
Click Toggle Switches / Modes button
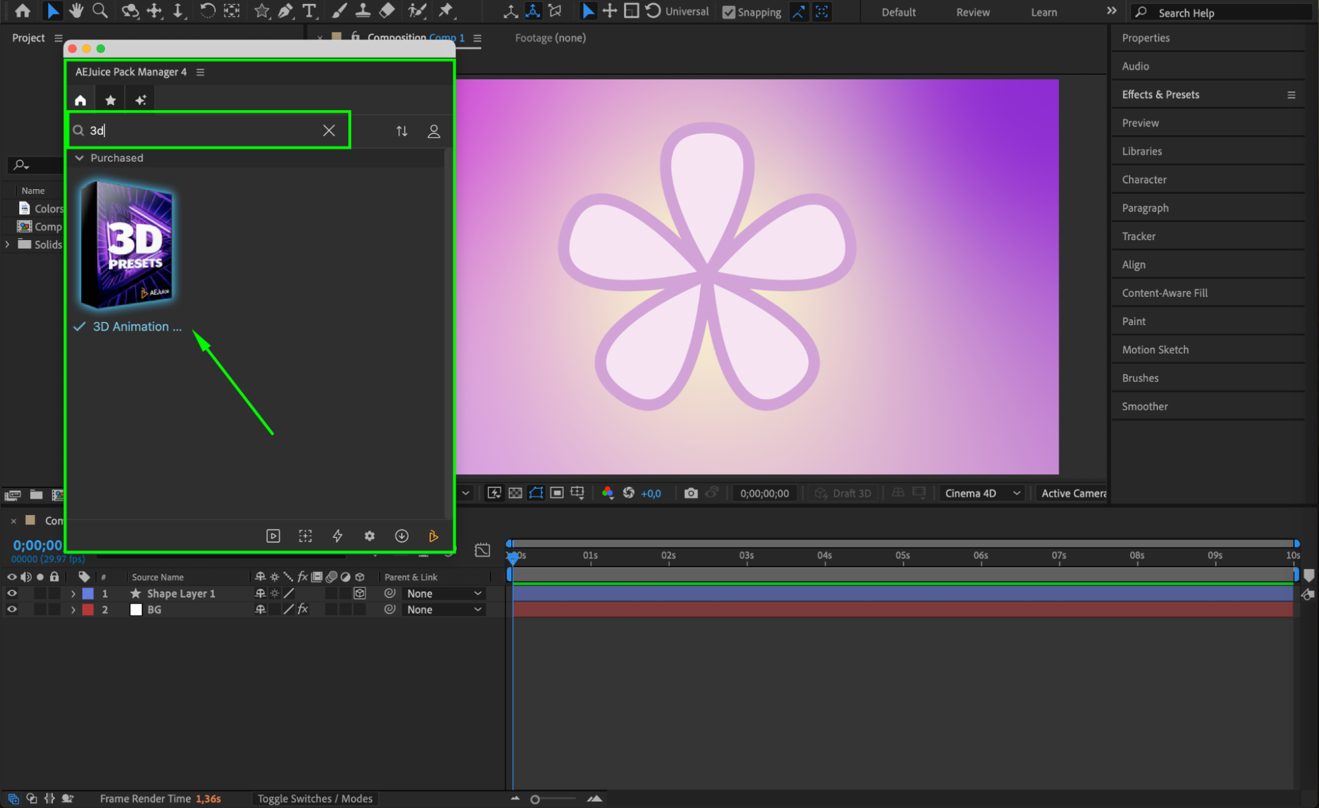pyautogui.click(x=315, y=799)
